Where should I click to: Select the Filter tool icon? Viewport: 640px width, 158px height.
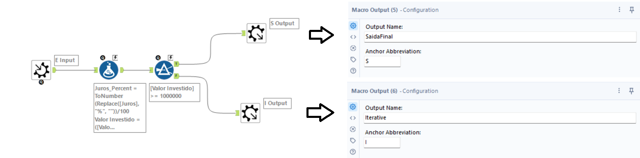coord(165,70)
